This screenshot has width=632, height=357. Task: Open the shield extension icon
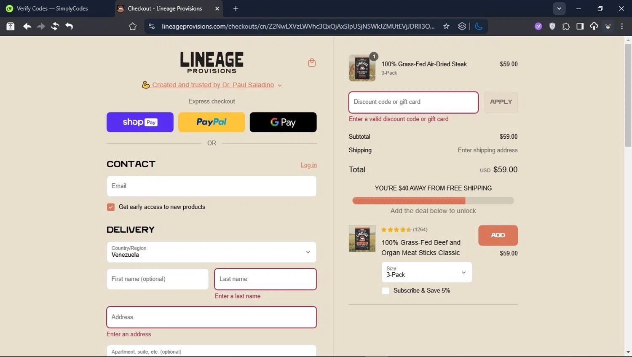click(x=552, y=26)
